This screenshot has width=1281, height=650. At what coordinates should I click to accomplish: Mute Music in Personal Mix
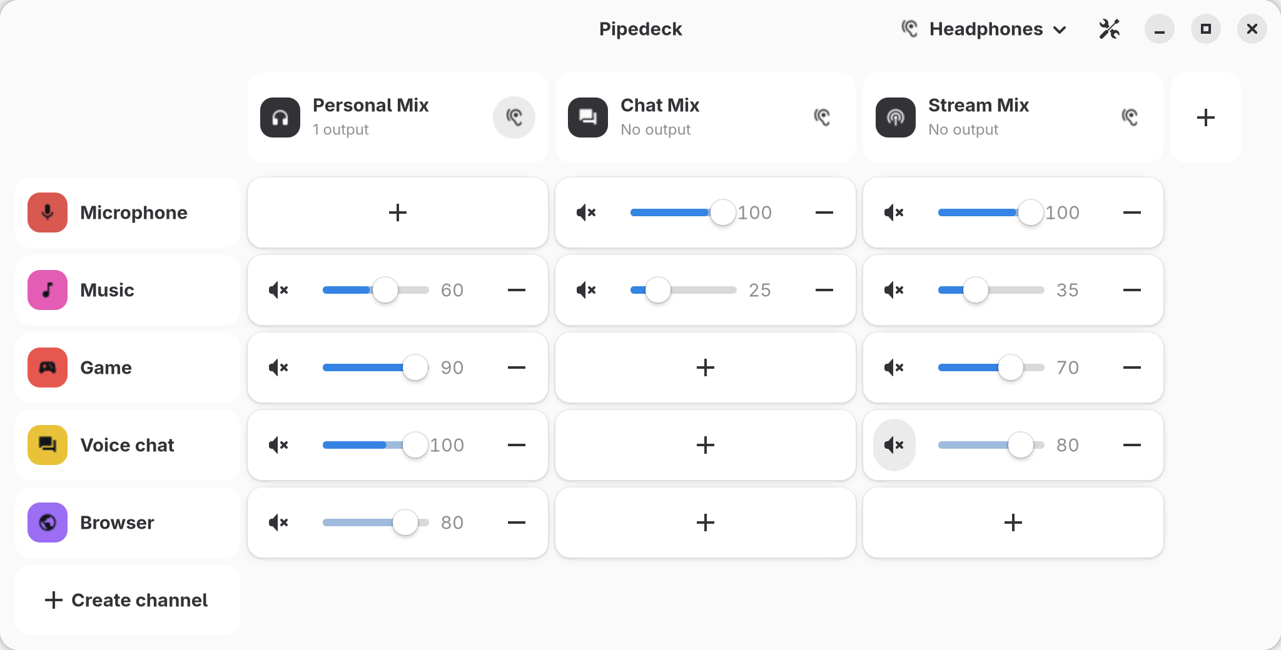tap(279, 290)
